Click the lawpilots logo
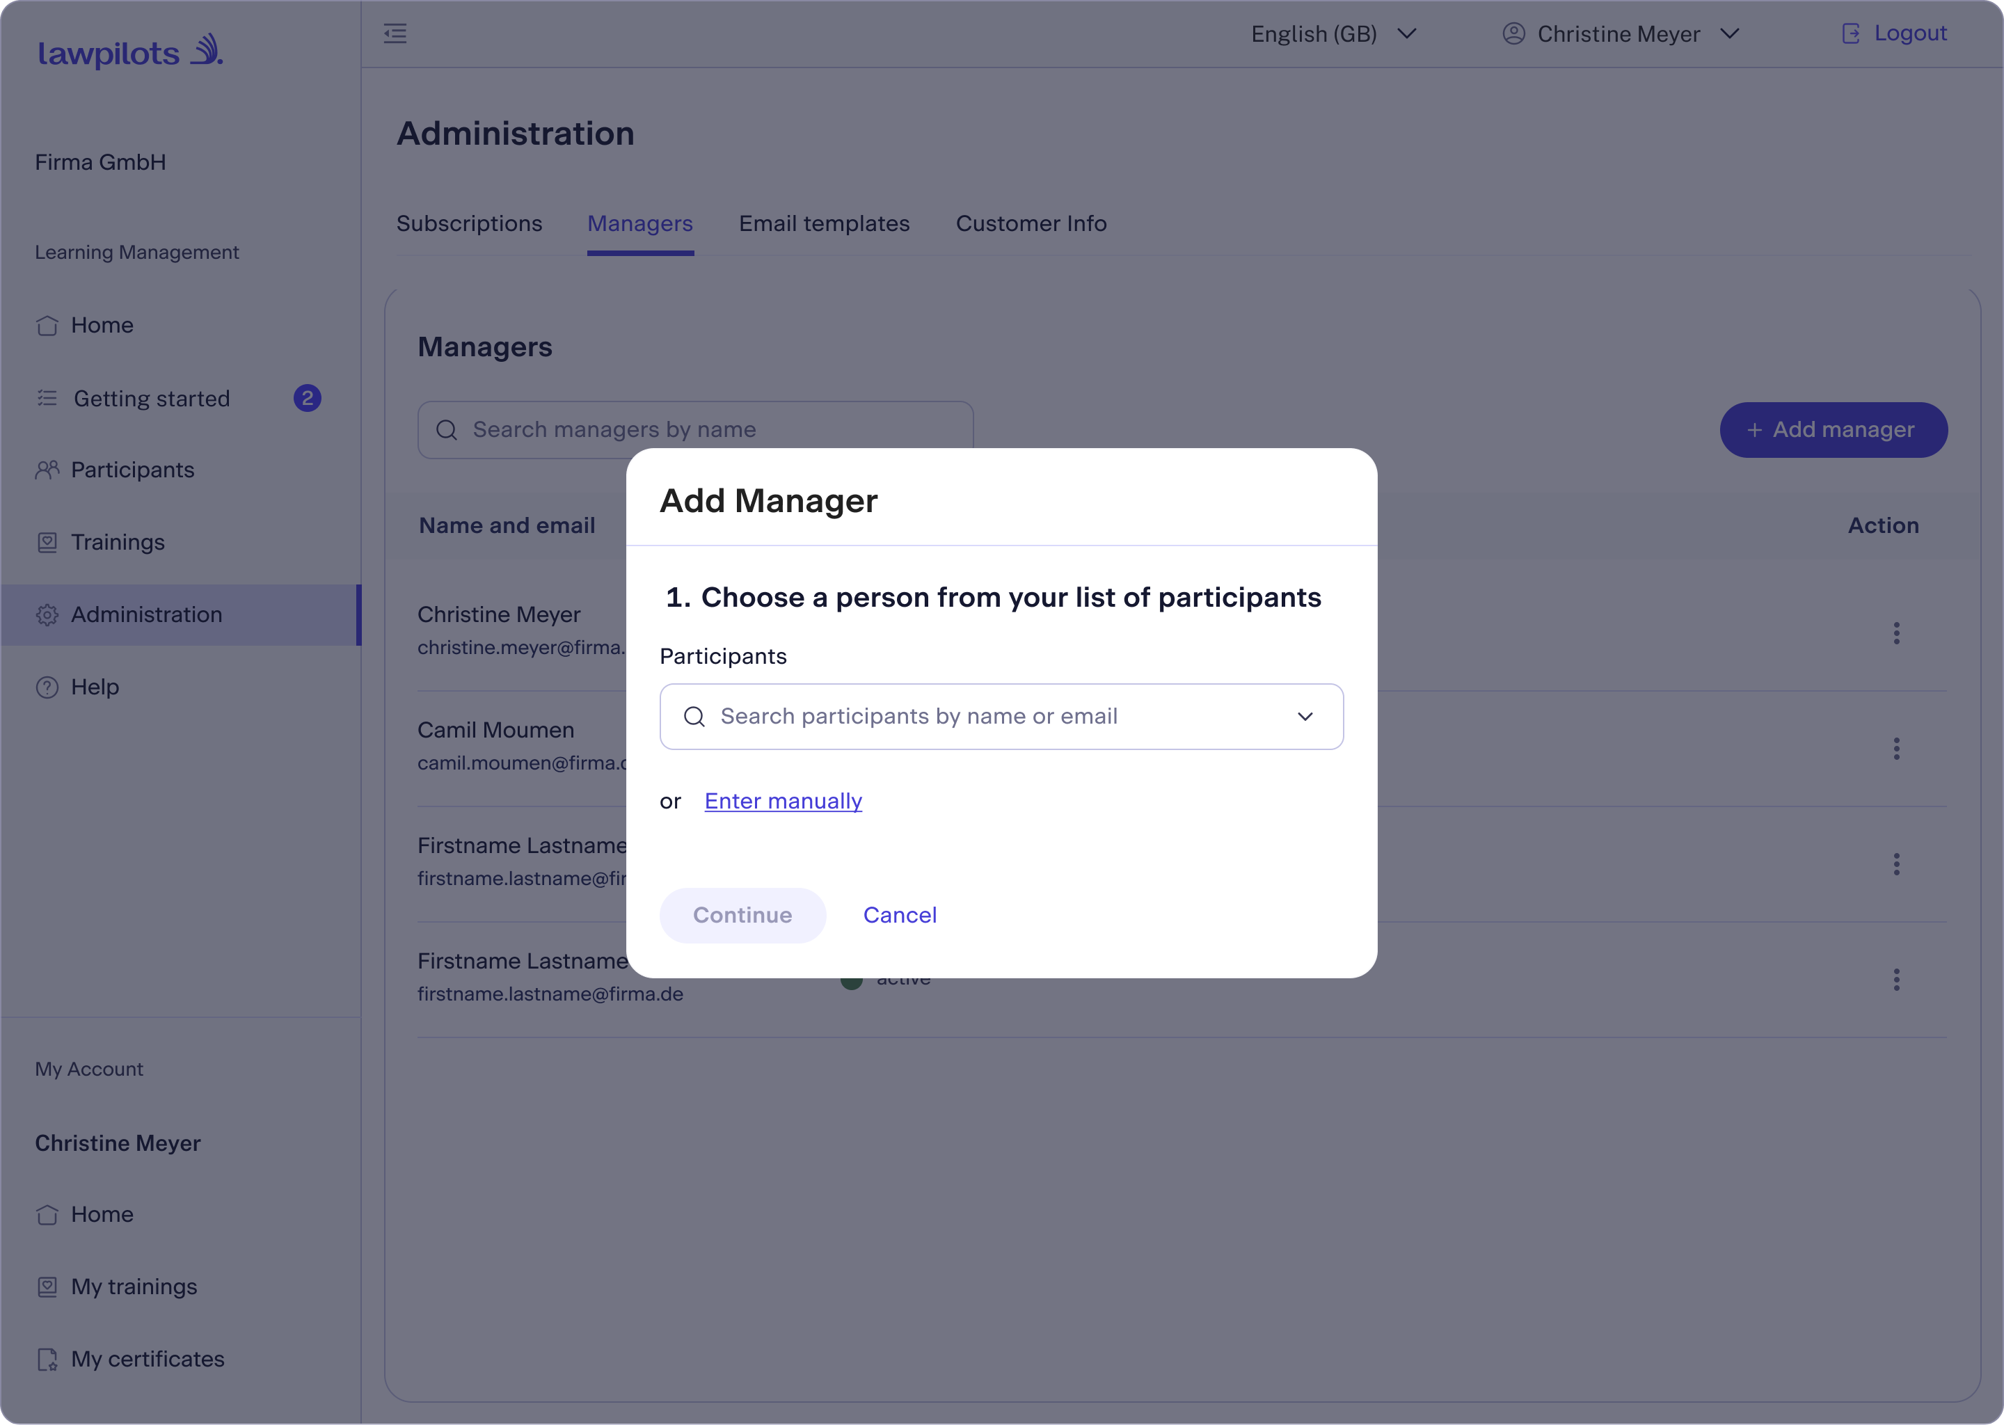Image resolution: width=2004 pixels, height=1425 pixels. coord(130,51)
